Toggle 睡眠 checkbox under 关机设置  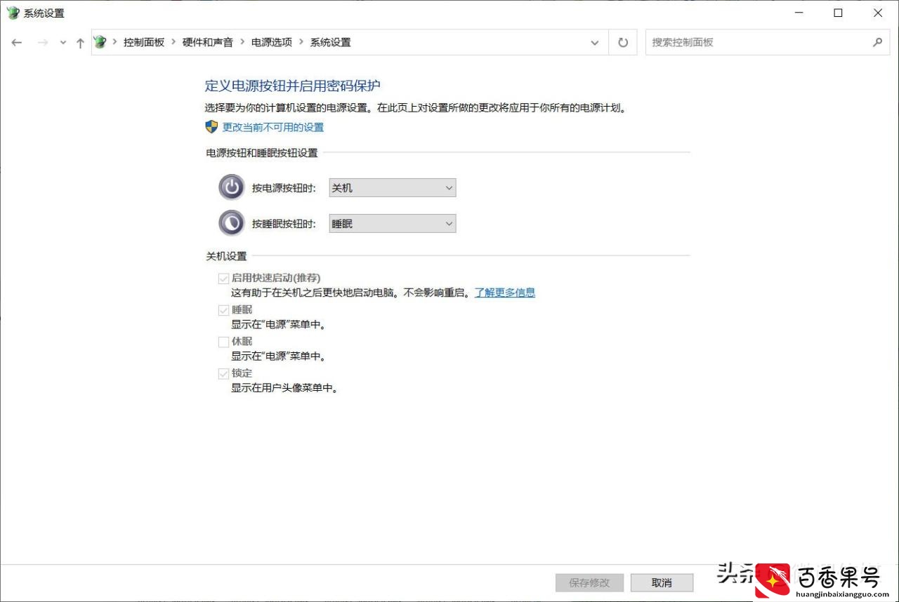[224, 310]
